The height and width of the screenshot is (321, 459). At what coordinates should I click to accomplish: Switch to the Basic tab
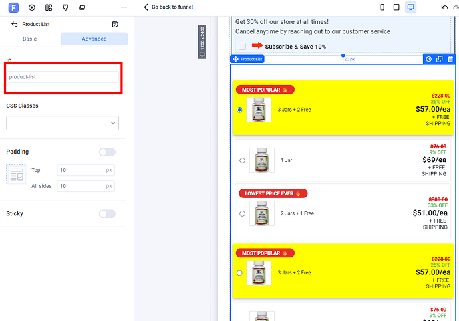[30, 39]
